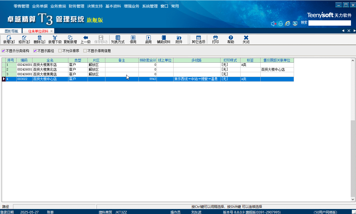Open the 基本资料 menu
The width and height of the screenshot is (356, 214).
point(113,6)
